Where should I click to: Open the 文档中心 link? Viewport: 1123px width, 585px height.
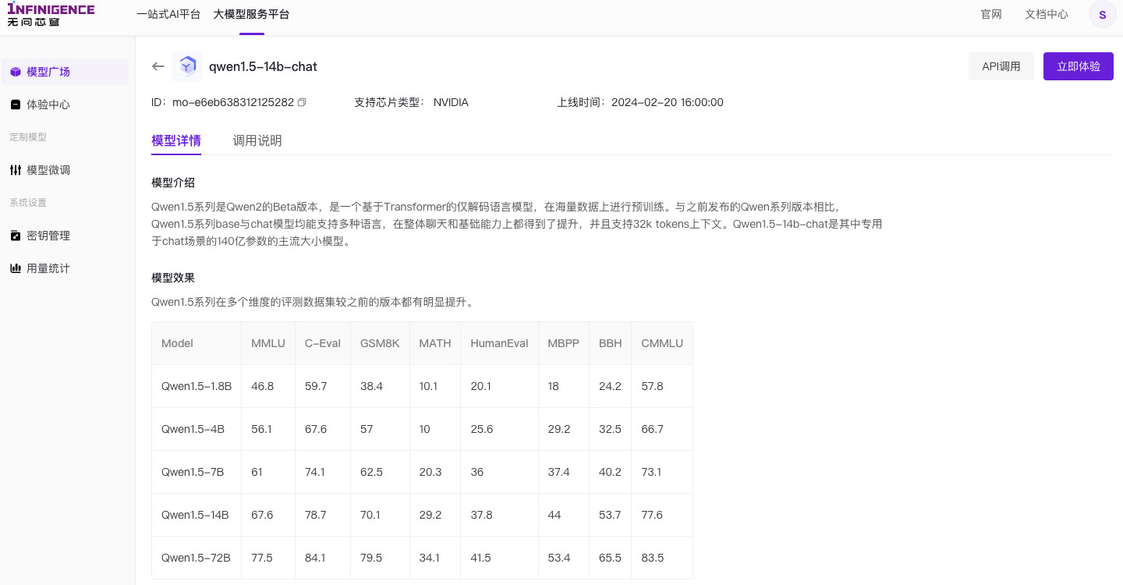click(1047, 14)
